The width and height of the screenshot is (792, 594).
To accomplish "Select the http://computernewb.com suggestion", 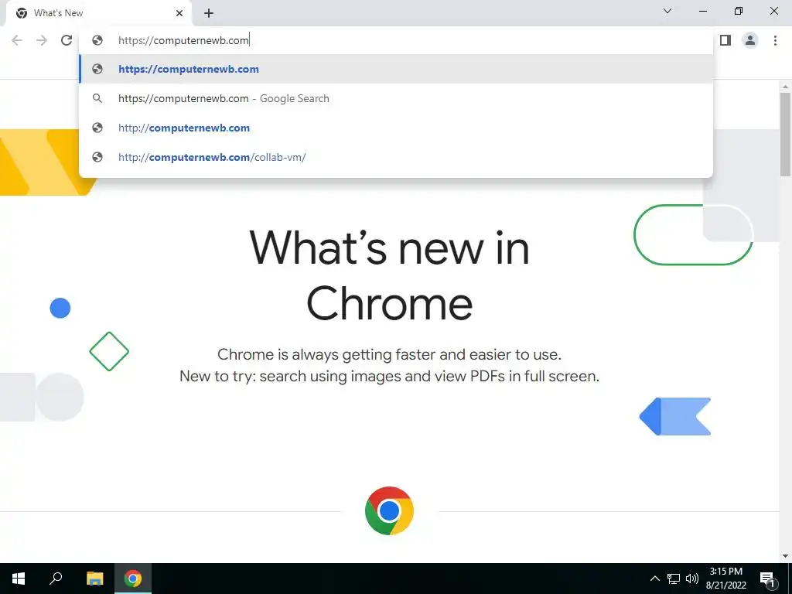I will click(396, 128).
